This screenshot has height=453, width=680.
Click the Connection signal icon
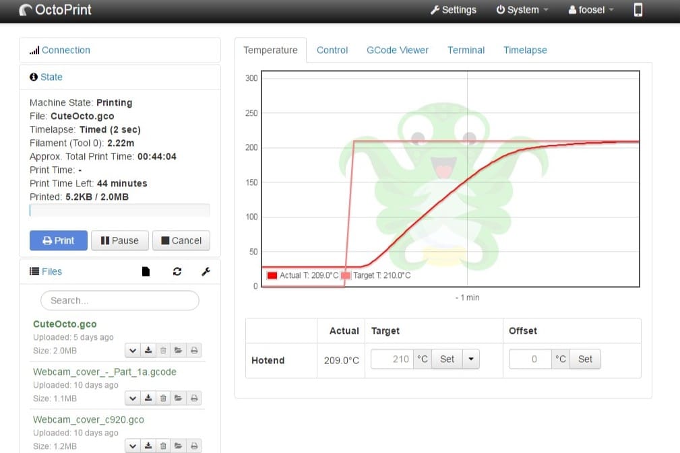34,50
